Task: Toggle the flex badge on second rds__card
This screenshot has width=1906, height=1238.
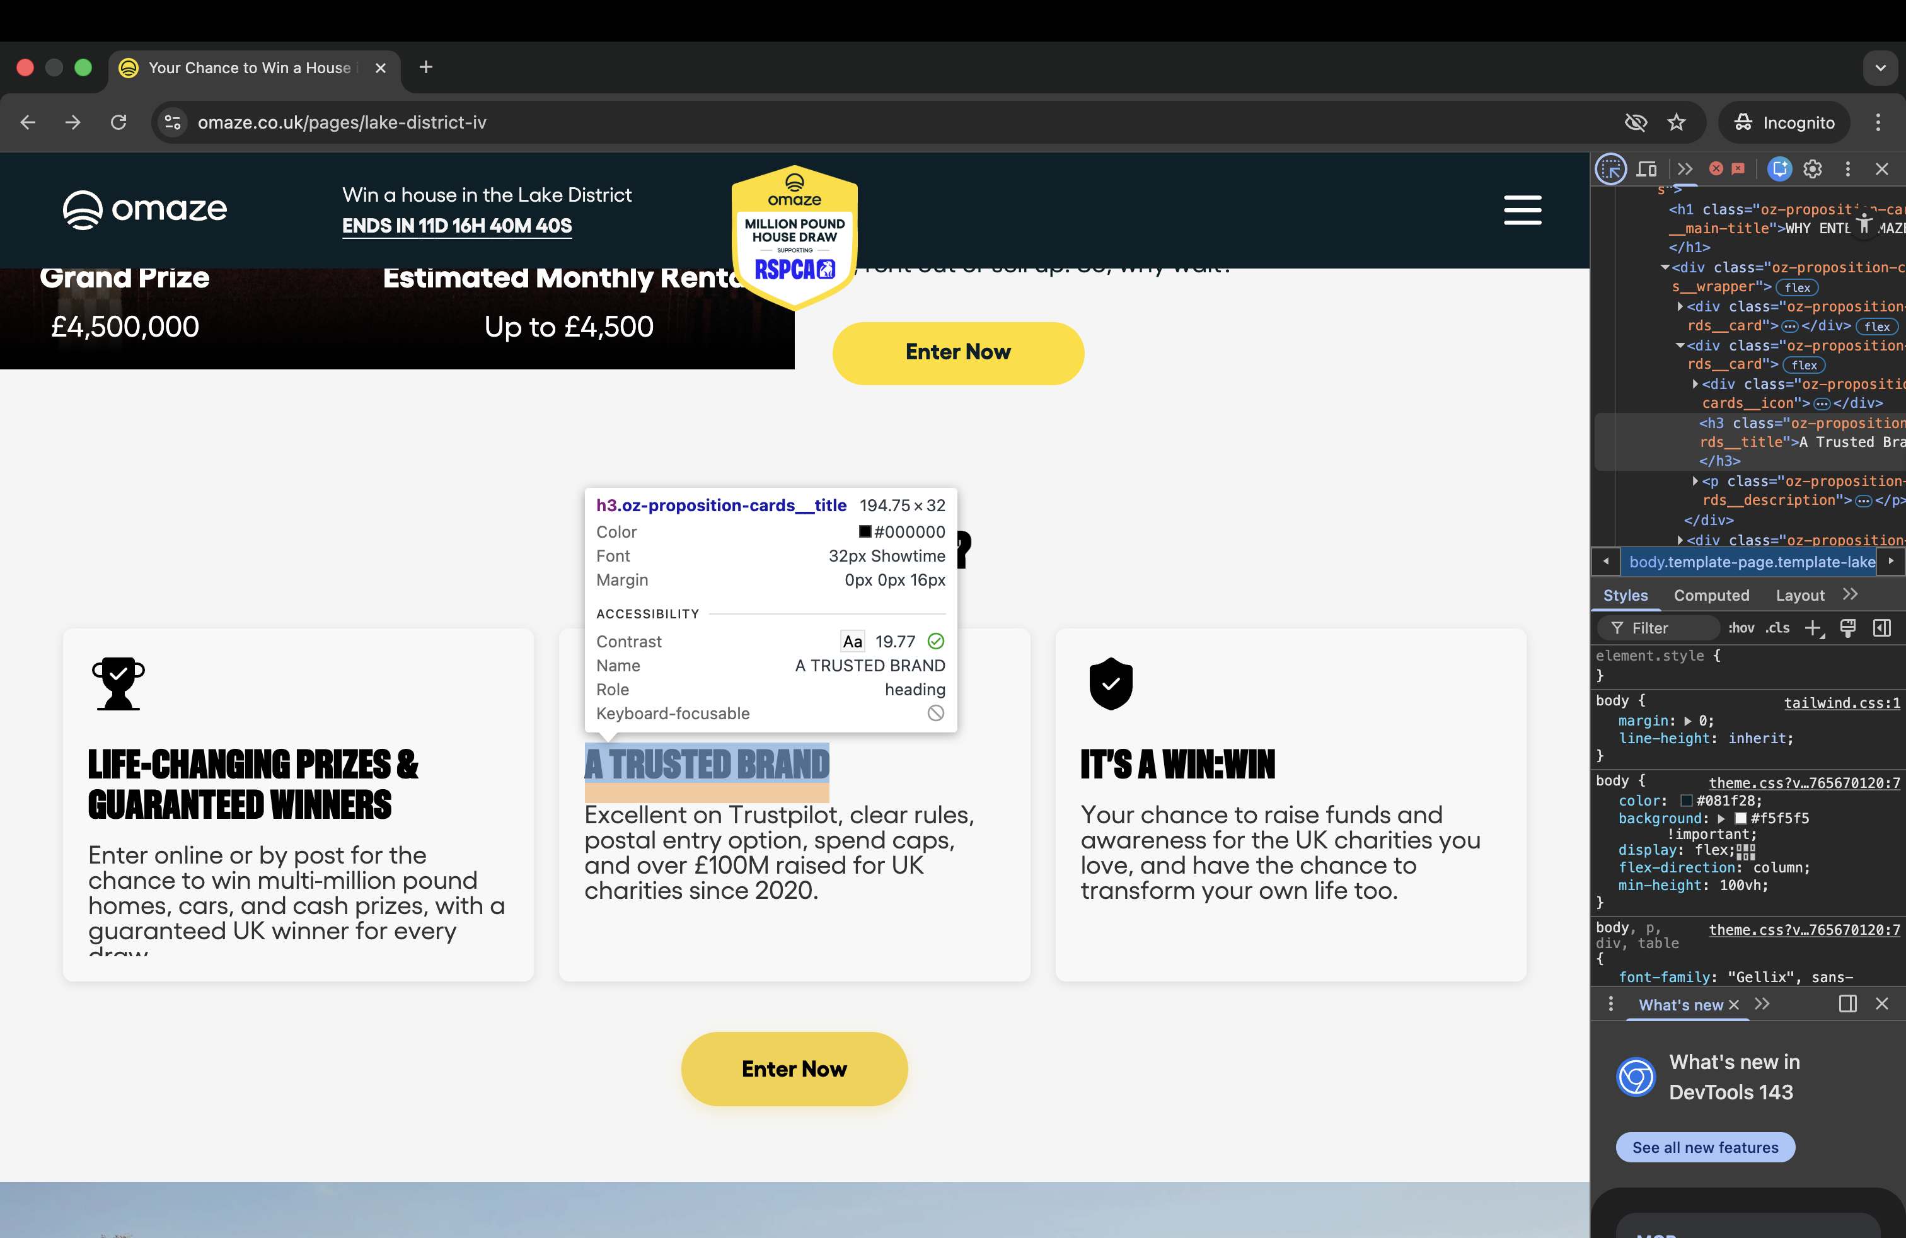Action: point(1803,365)
